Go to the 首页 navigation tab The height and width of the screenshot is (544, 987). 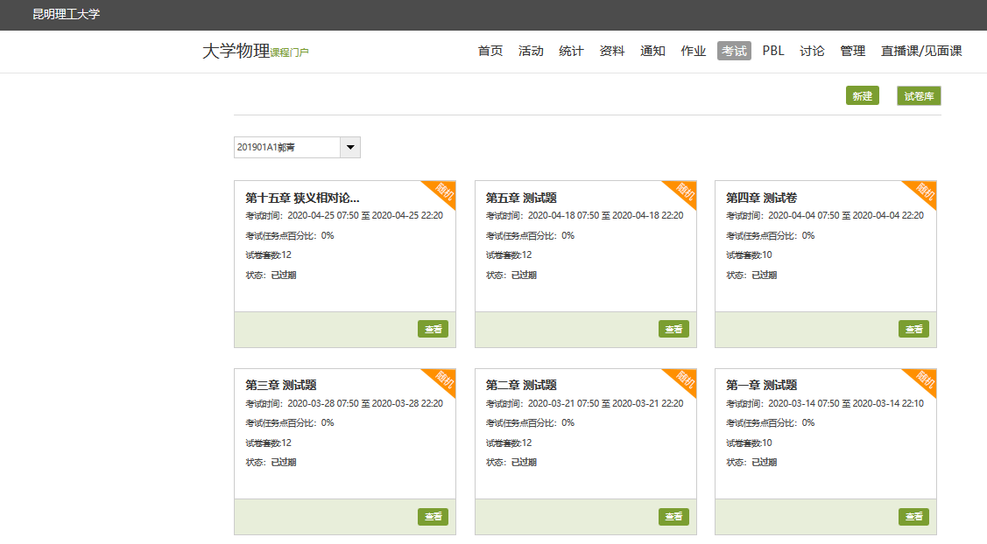click(490, 51)
